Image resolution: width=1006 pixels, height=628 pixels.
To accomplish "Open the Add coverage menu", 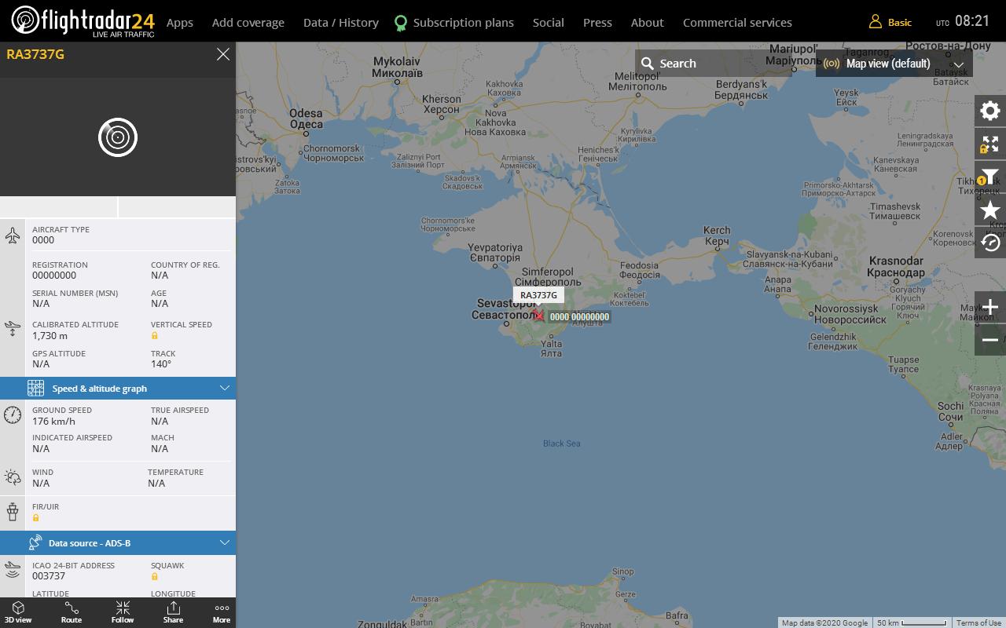I will click(248, 22).
